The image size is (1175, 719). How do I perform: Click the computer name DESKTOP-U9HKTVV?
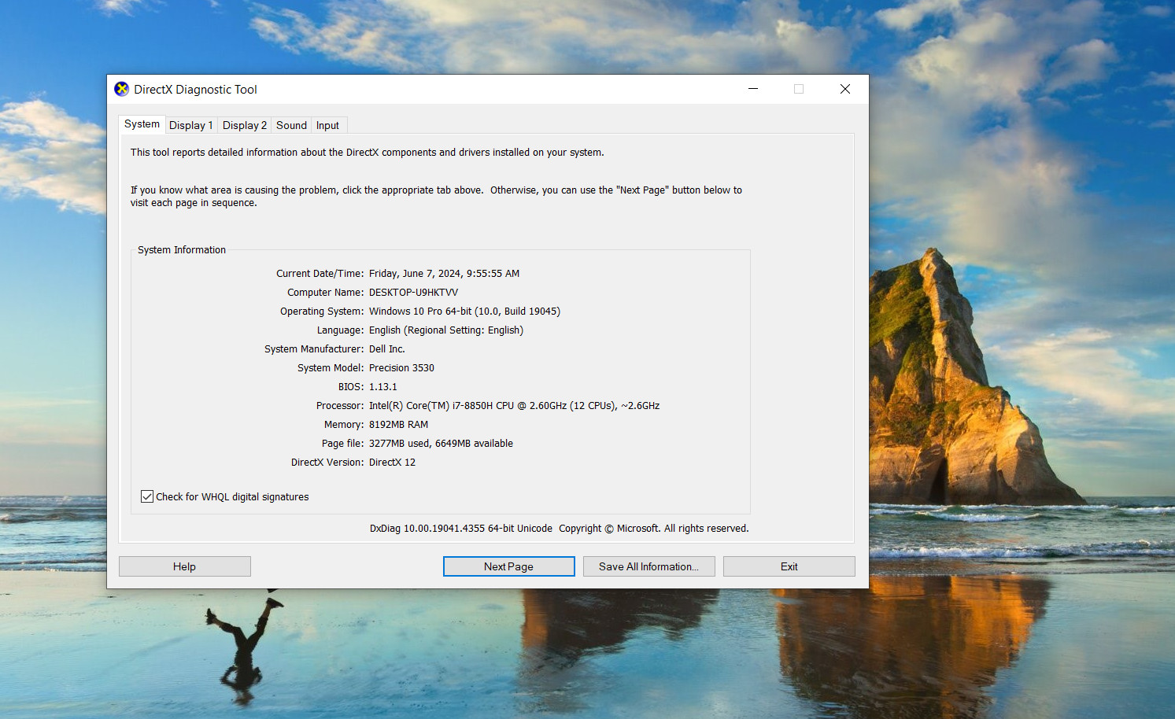click(413, 293)
